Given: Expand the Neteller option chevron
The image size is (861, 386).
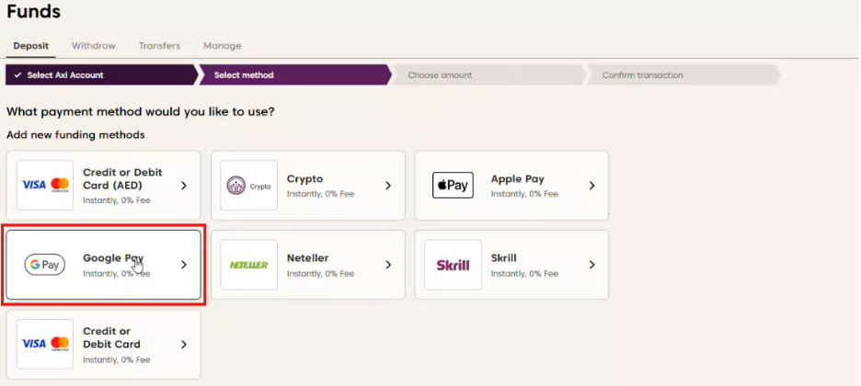Looking at the screenshot, I should (387, 265).
